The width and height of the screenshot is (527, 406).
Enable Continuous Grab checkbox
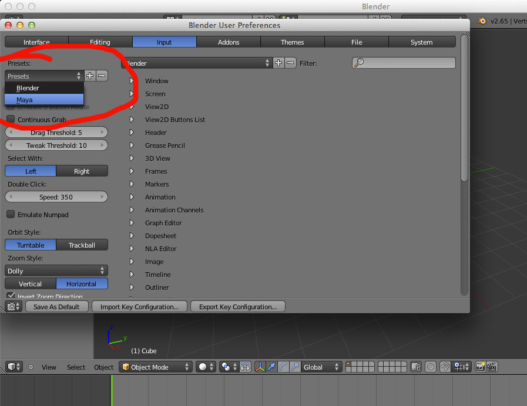[x=11, y=119]
